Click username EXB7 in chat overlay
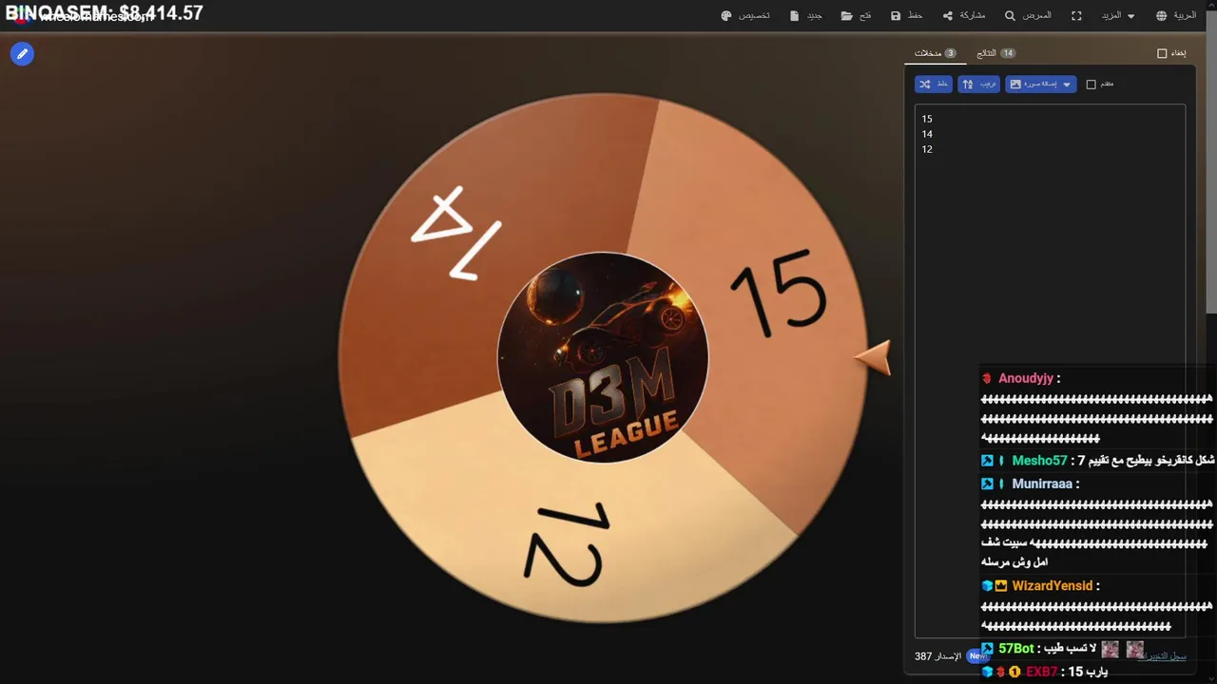The width and height of the screenshot is (1217, 684). [x=1042, y=672]
